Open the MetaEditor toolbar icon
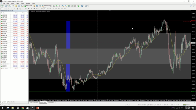The width and height of the screenshot is (196, 110). (34, 6)
